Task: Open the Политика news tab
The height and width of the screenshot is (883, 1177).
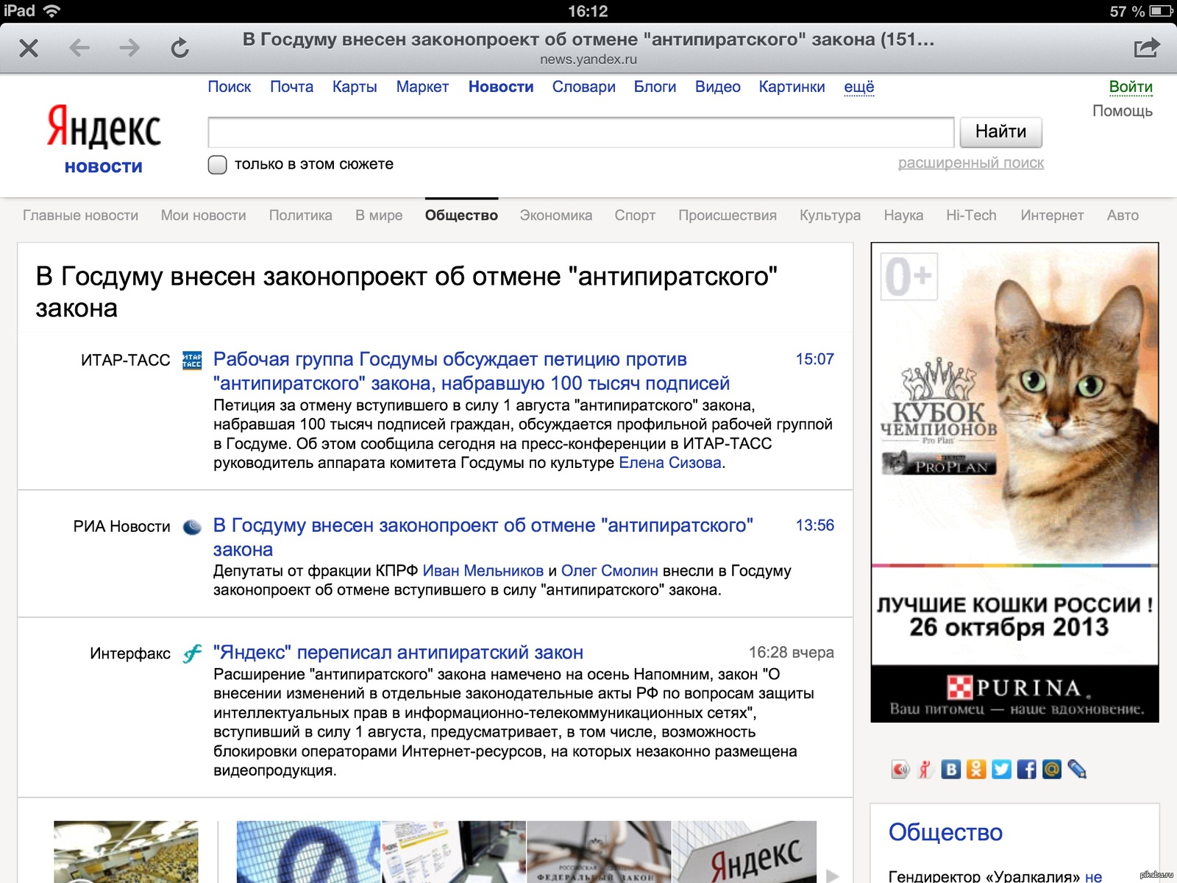Action: tap(300, 216)
